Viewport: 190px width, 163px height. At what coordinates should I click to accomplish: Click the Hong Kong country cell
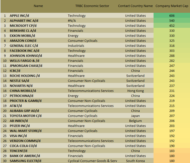[135, 91]
